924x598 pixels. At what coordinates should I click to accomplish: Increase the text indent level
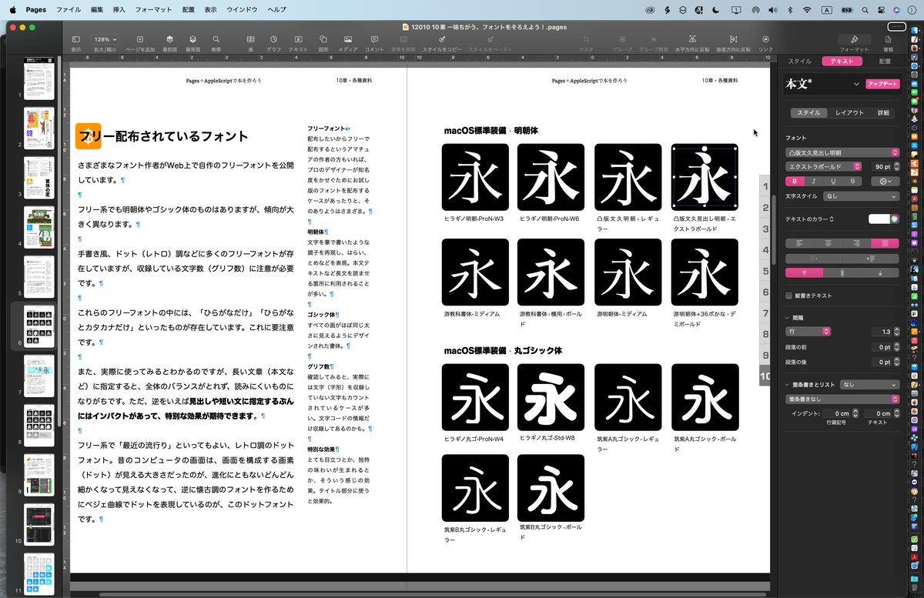click(x=871, y=258)
